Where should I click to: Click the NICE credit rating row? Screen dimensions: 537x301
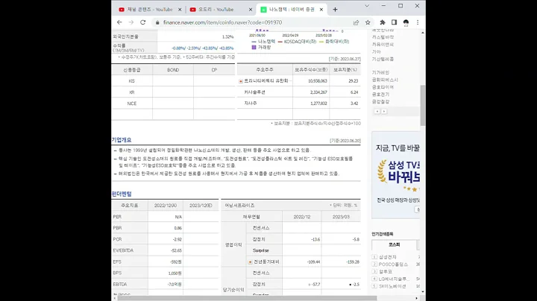[x=173, y=104]
